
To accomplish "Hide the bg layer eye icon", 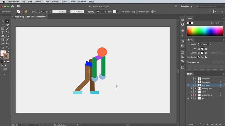I will [188, 98].
